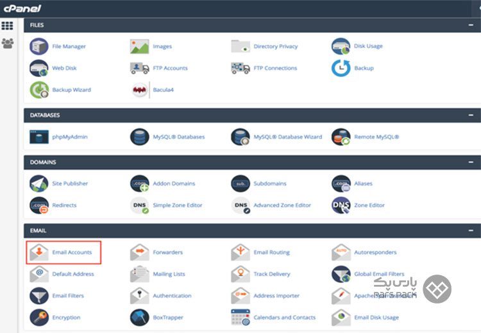Open the Email Accounts link
The image size is (481, 333).
click(72, 252)
